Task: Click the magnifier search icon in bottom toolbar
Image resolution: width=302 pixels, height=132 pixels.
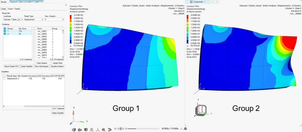Action: pos(103,129)
